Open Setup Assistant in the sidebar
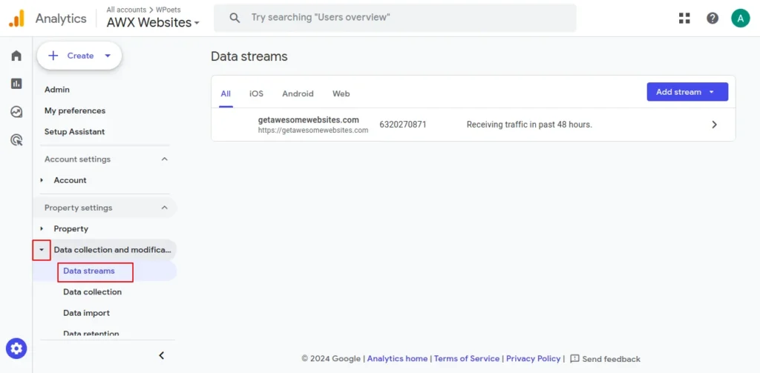Viewport: 760px width, 373px height. click(74, 132)
